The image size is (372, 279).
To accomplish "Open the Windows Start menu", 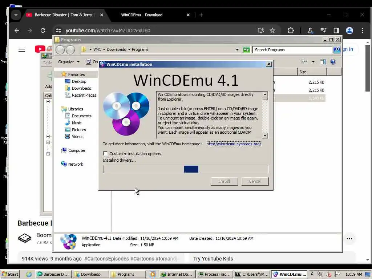I will click(x=10, y=274).
